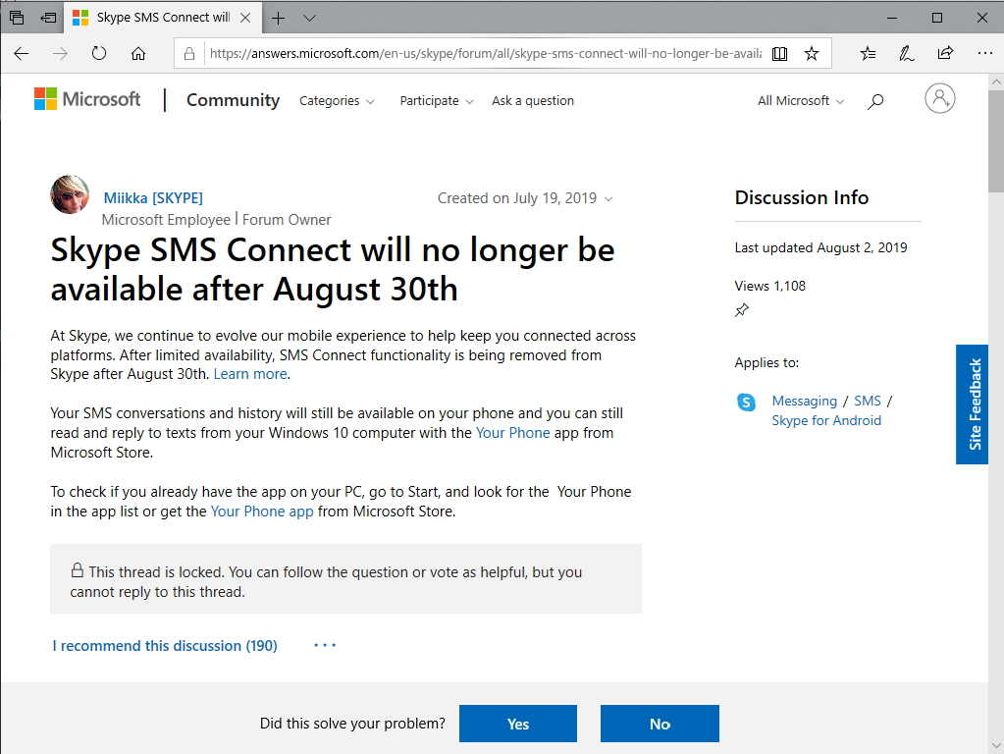Click the Share icon in the toolbar
Viewport: 1004px width, 754px height.
[x=944, y=53]
